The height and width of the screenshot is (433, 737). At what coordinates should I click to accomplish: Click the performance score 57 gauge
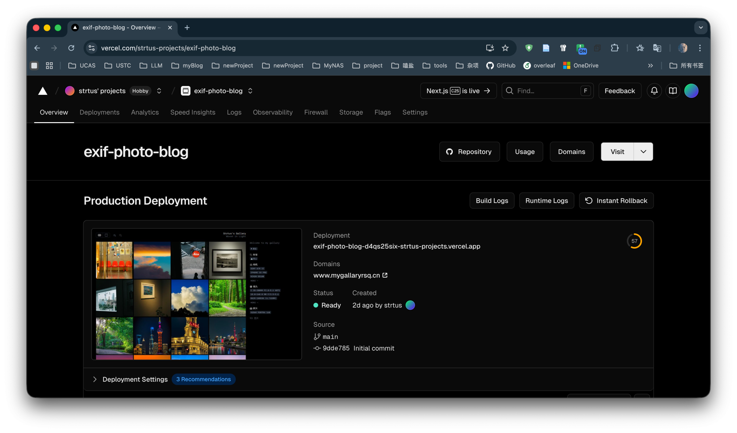point(634,241)
